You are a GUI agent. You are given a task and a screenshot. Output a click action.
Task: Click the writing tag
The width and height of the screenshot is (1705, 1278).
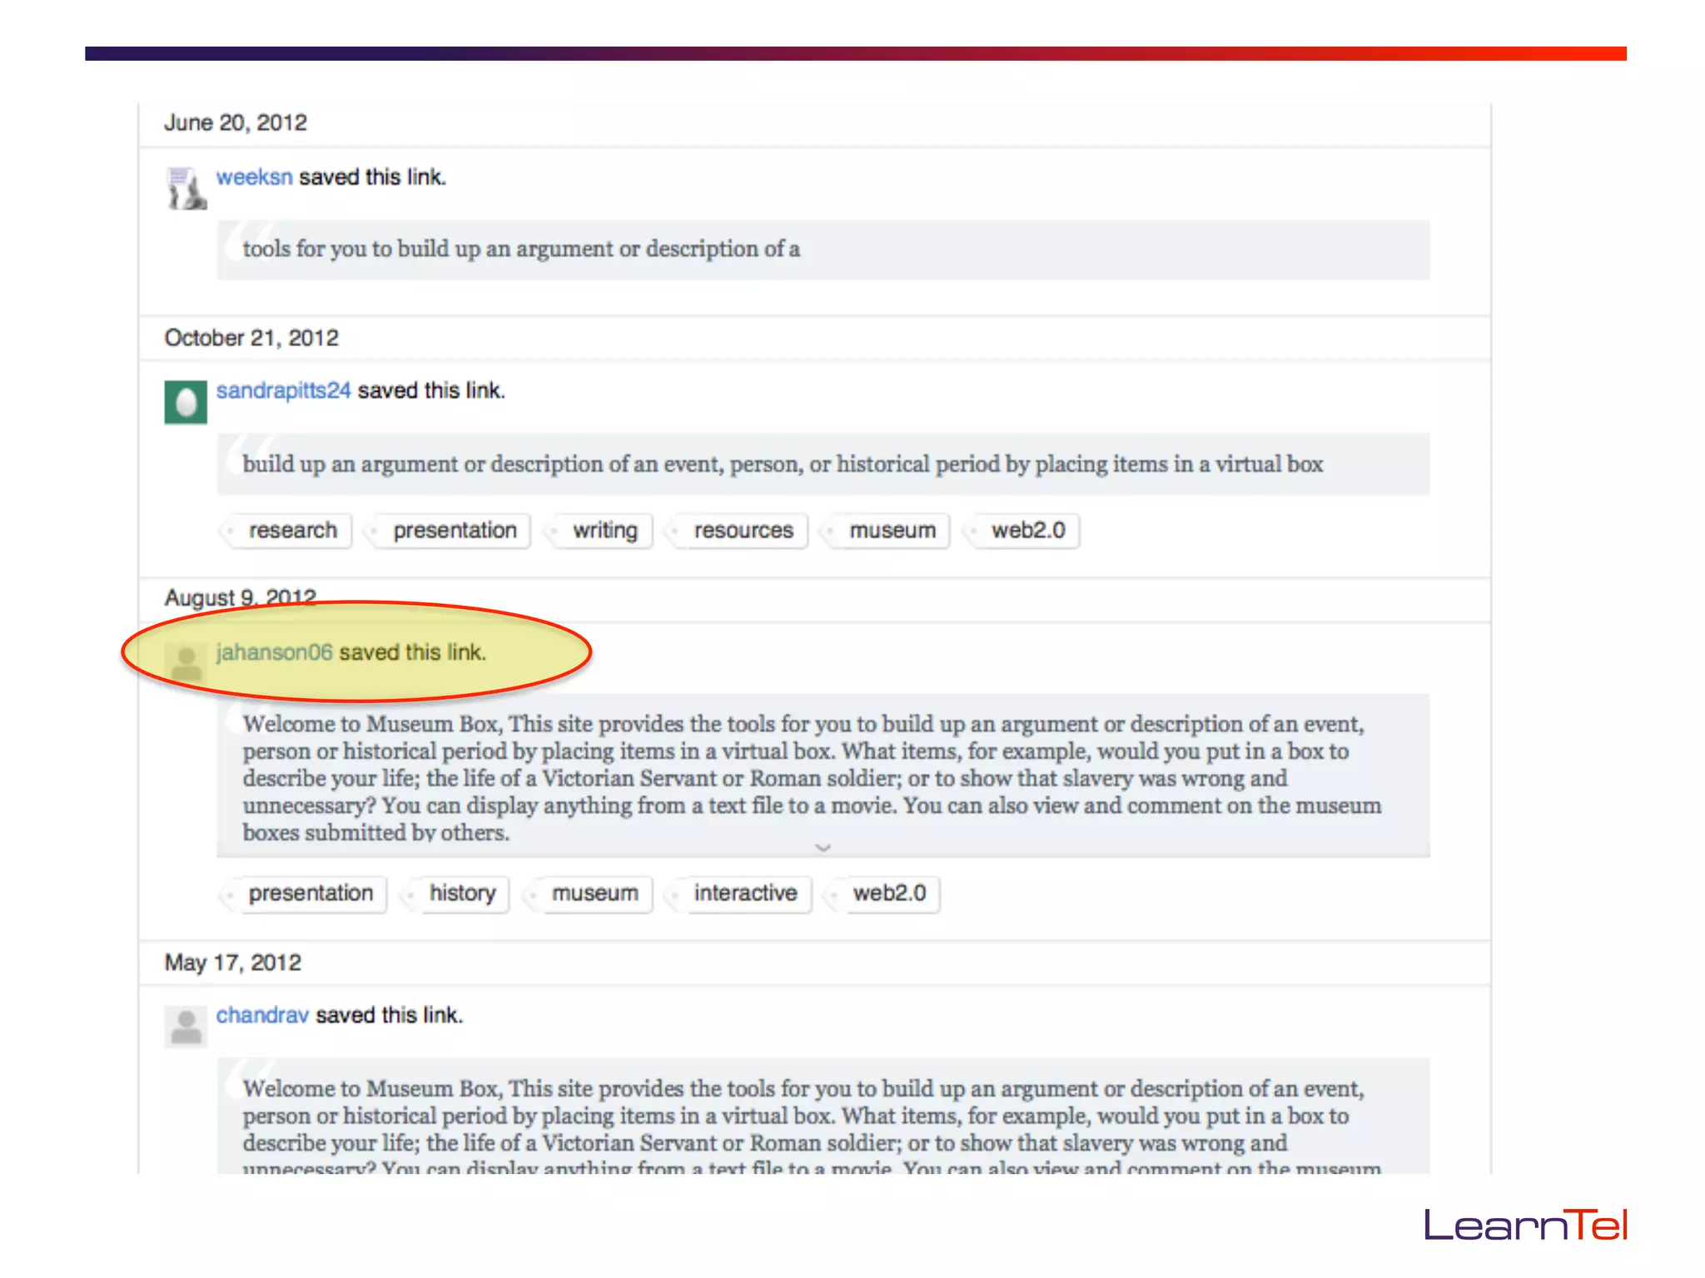[x=604, y=531]
